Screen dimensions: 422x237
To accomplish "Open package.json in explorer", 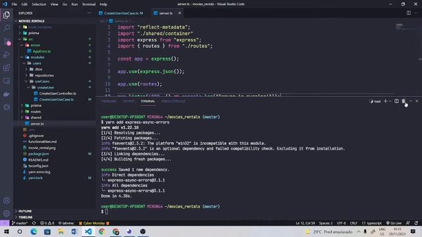I will pos(38,154).
